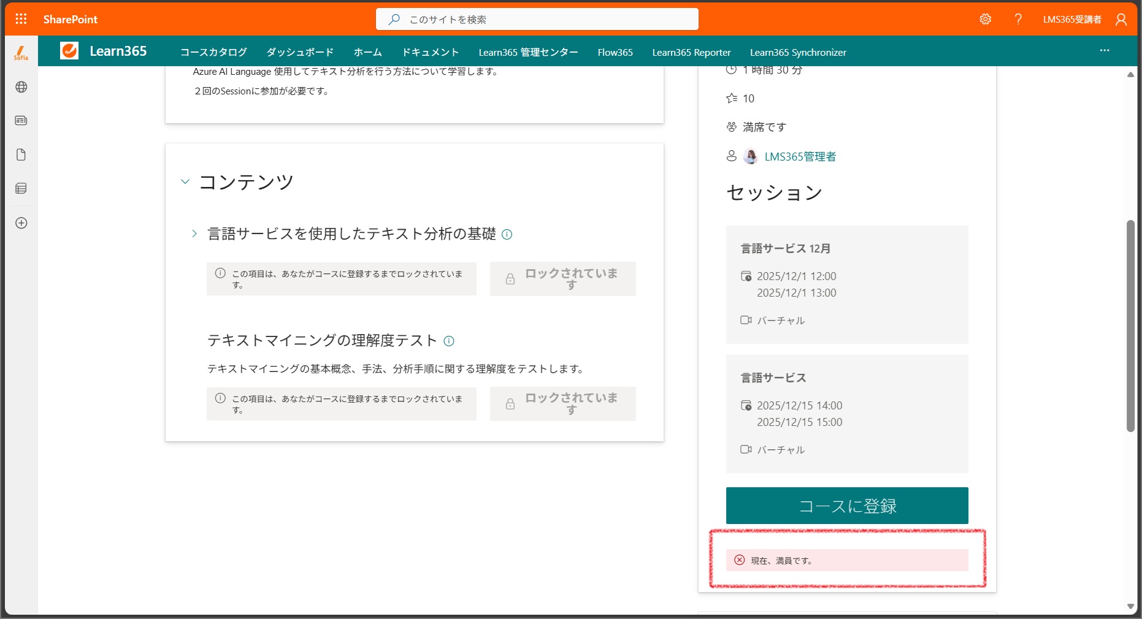Open Learn365 Reporter menu item
The height and width of the screenshot is (619, 1142).
pyautogui.click(x=691, y=52)
